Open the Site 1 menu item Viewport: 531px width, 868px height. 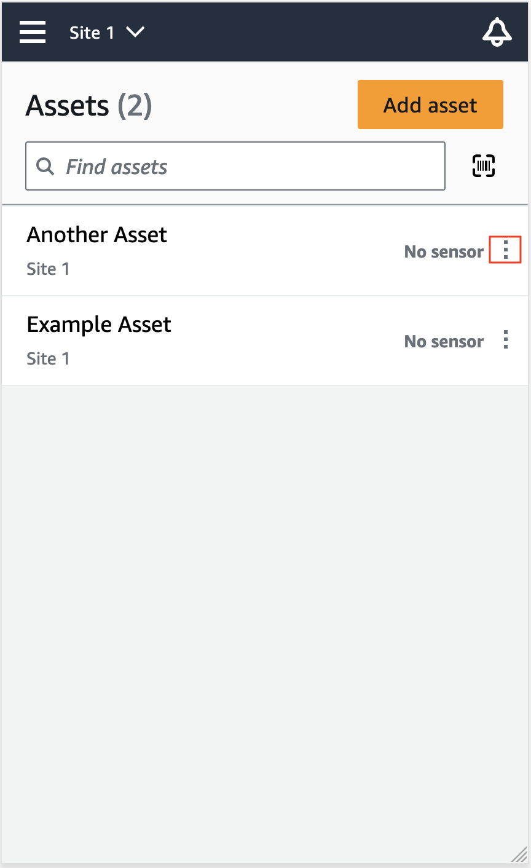(92, 33)
